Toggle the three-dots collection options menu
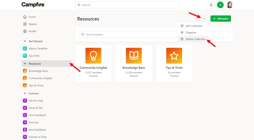The height and width of the screenshot is (140, 254). [x=204, y=19]
